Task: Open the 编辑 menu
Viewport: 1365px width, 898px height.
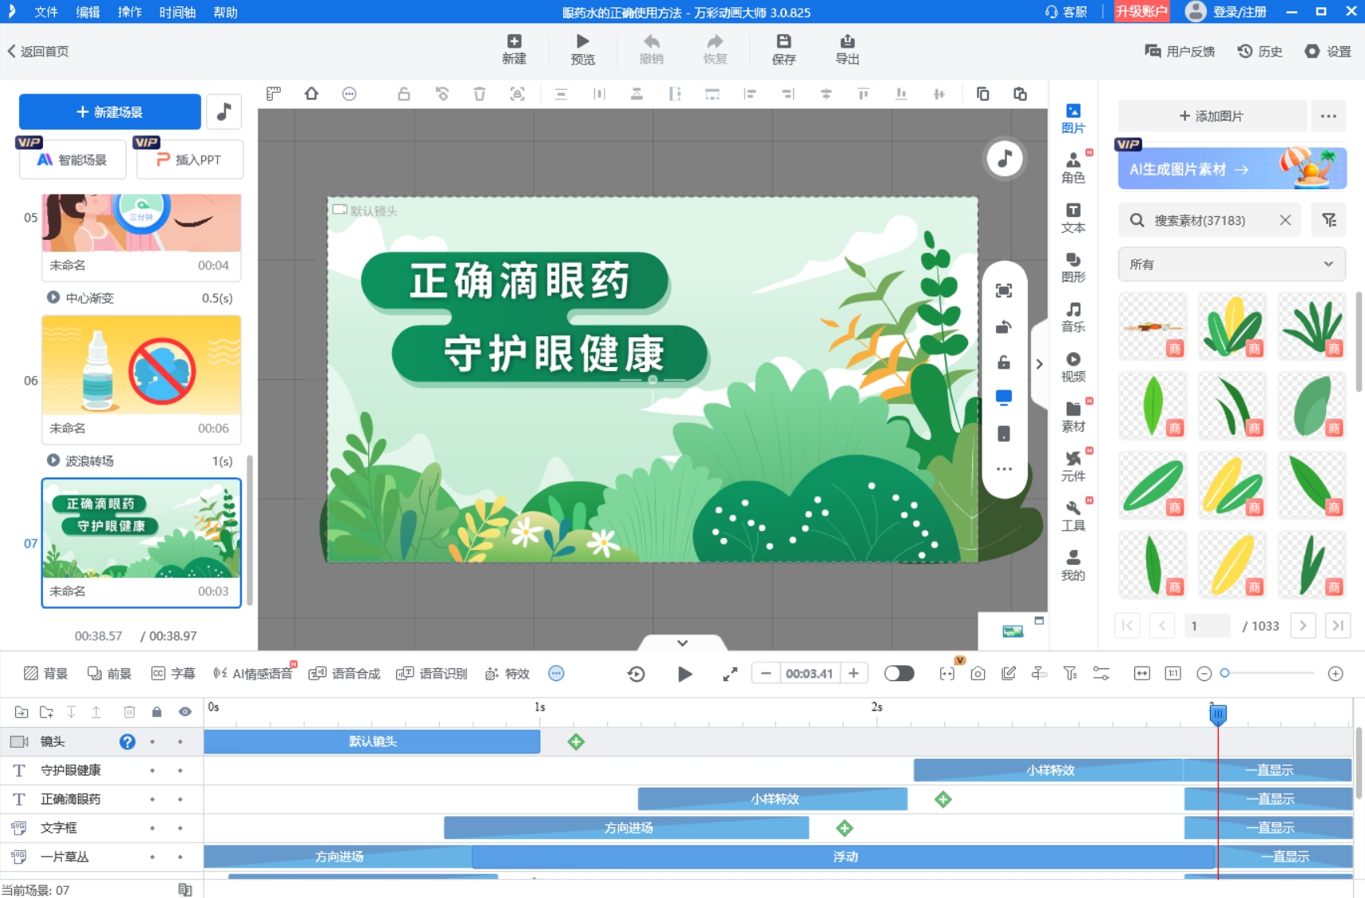Action: coord(87,12)
